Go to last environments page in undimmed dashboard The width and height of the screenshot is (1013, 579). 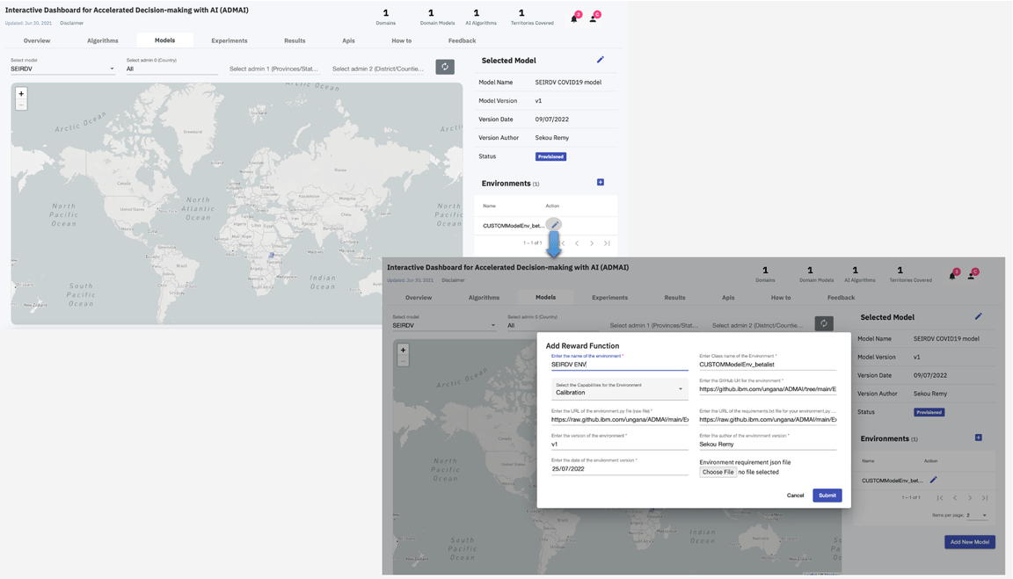607,243
